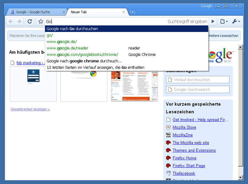Click Gesamtverlauf anzeigen link
The width and height of the screenshot is (248, 184).
(30, 109)
